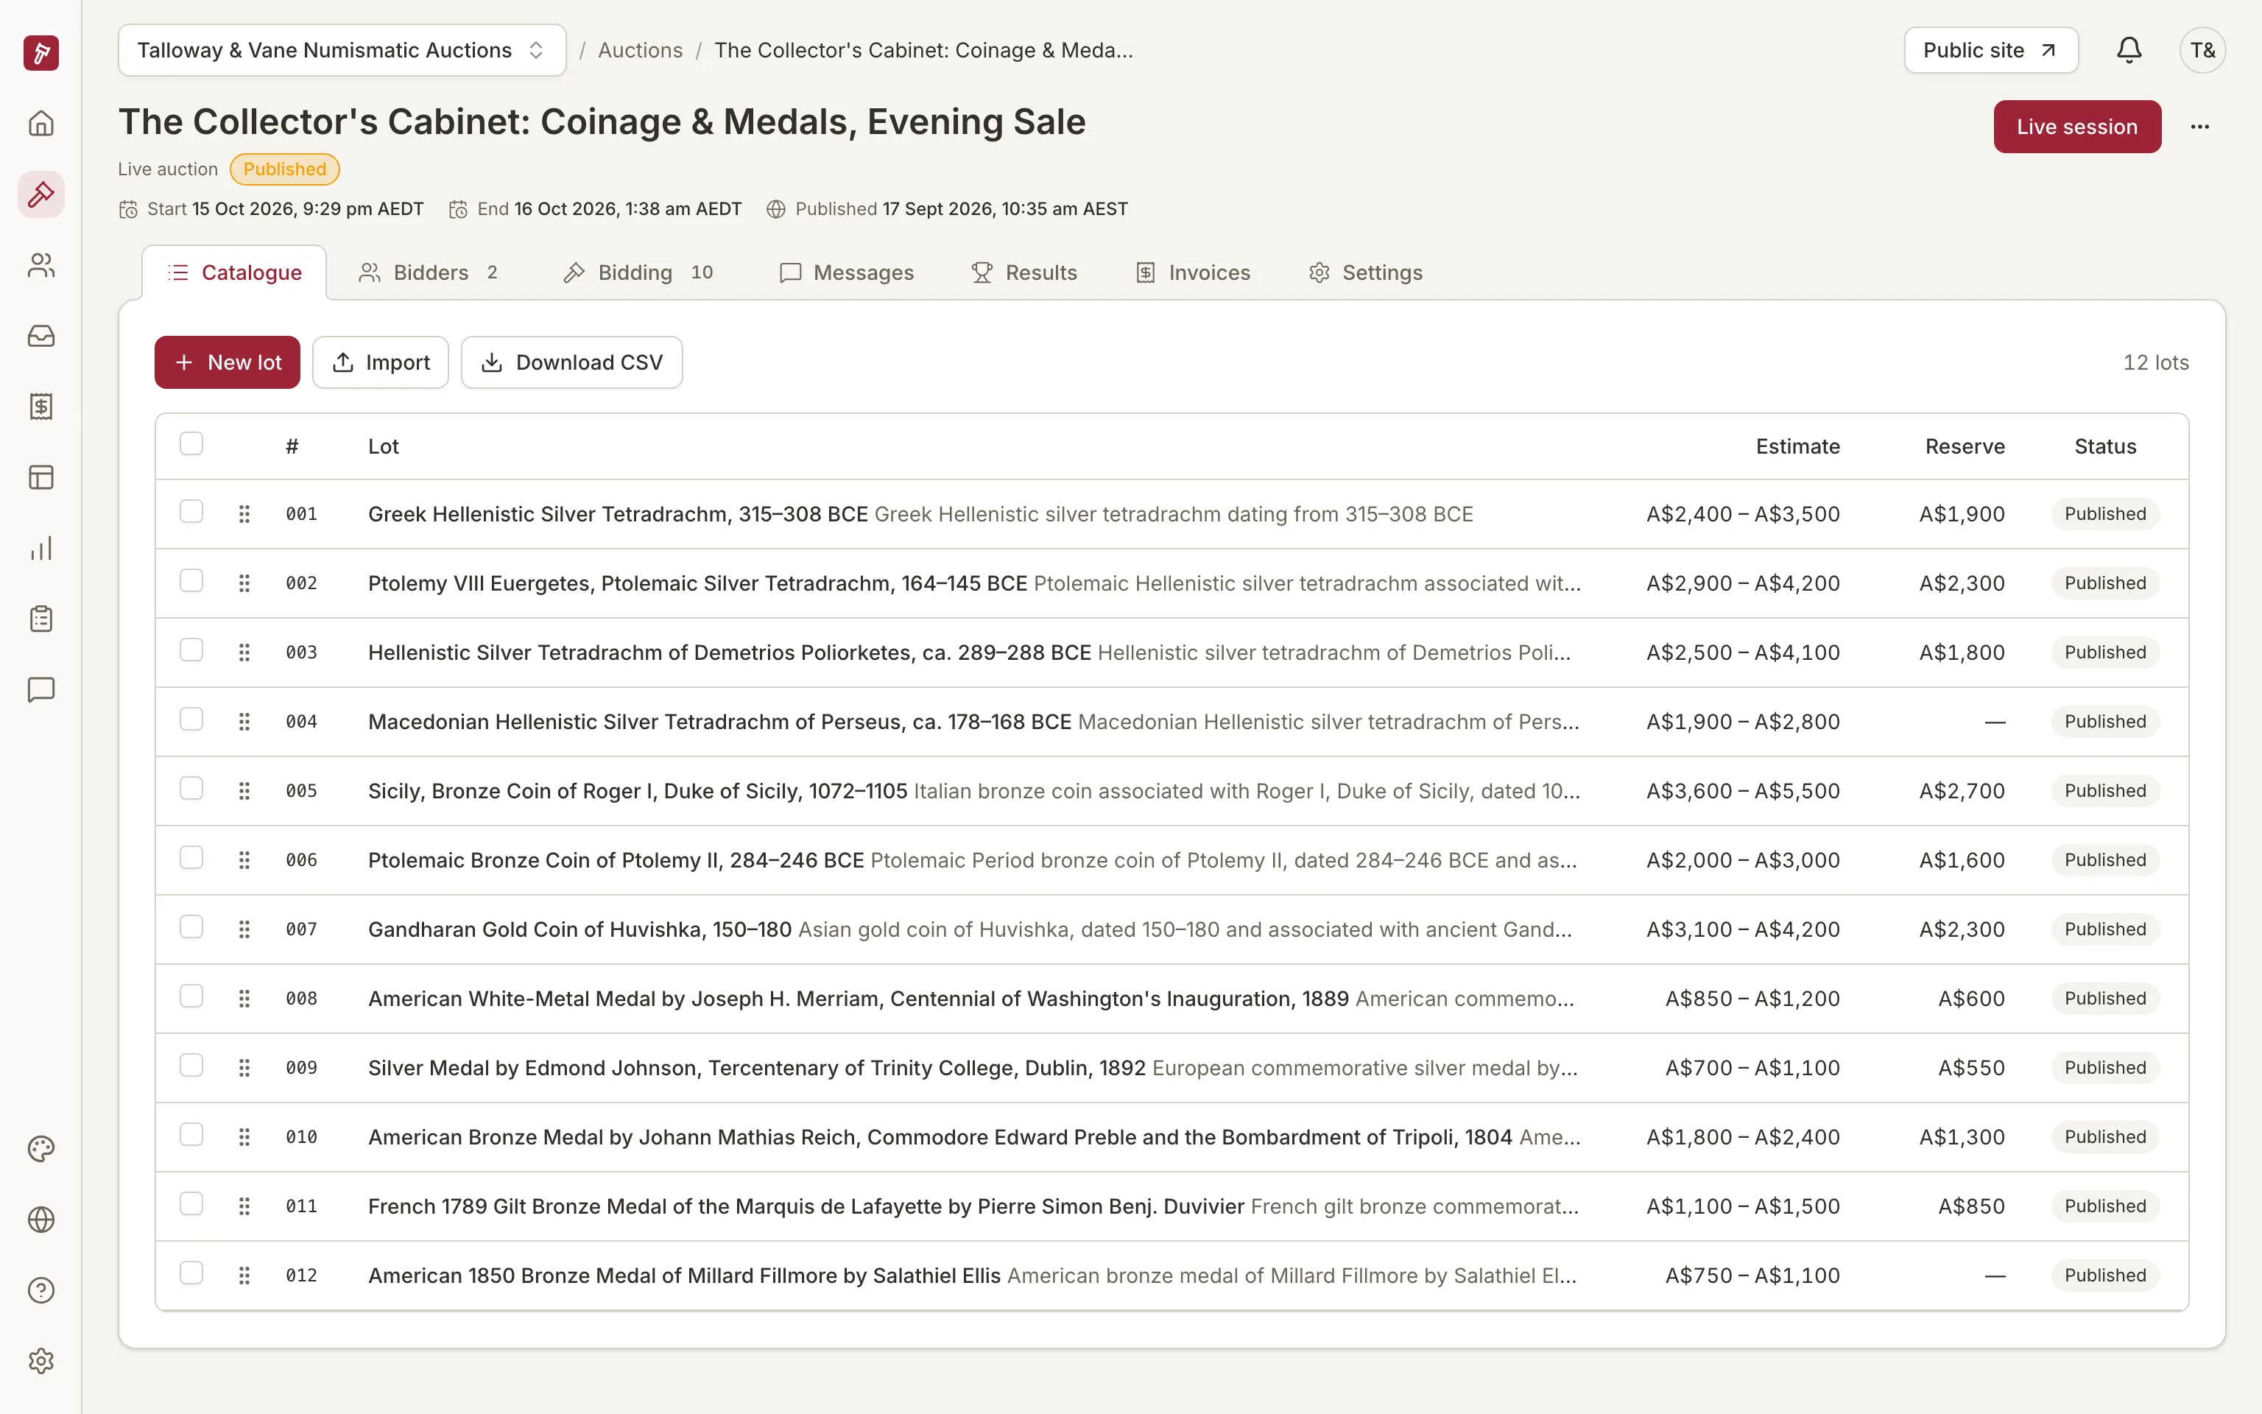Grab drag handle for lot 007
Viewport: 2262px width, 1414px height.
(x=244, y=929)
